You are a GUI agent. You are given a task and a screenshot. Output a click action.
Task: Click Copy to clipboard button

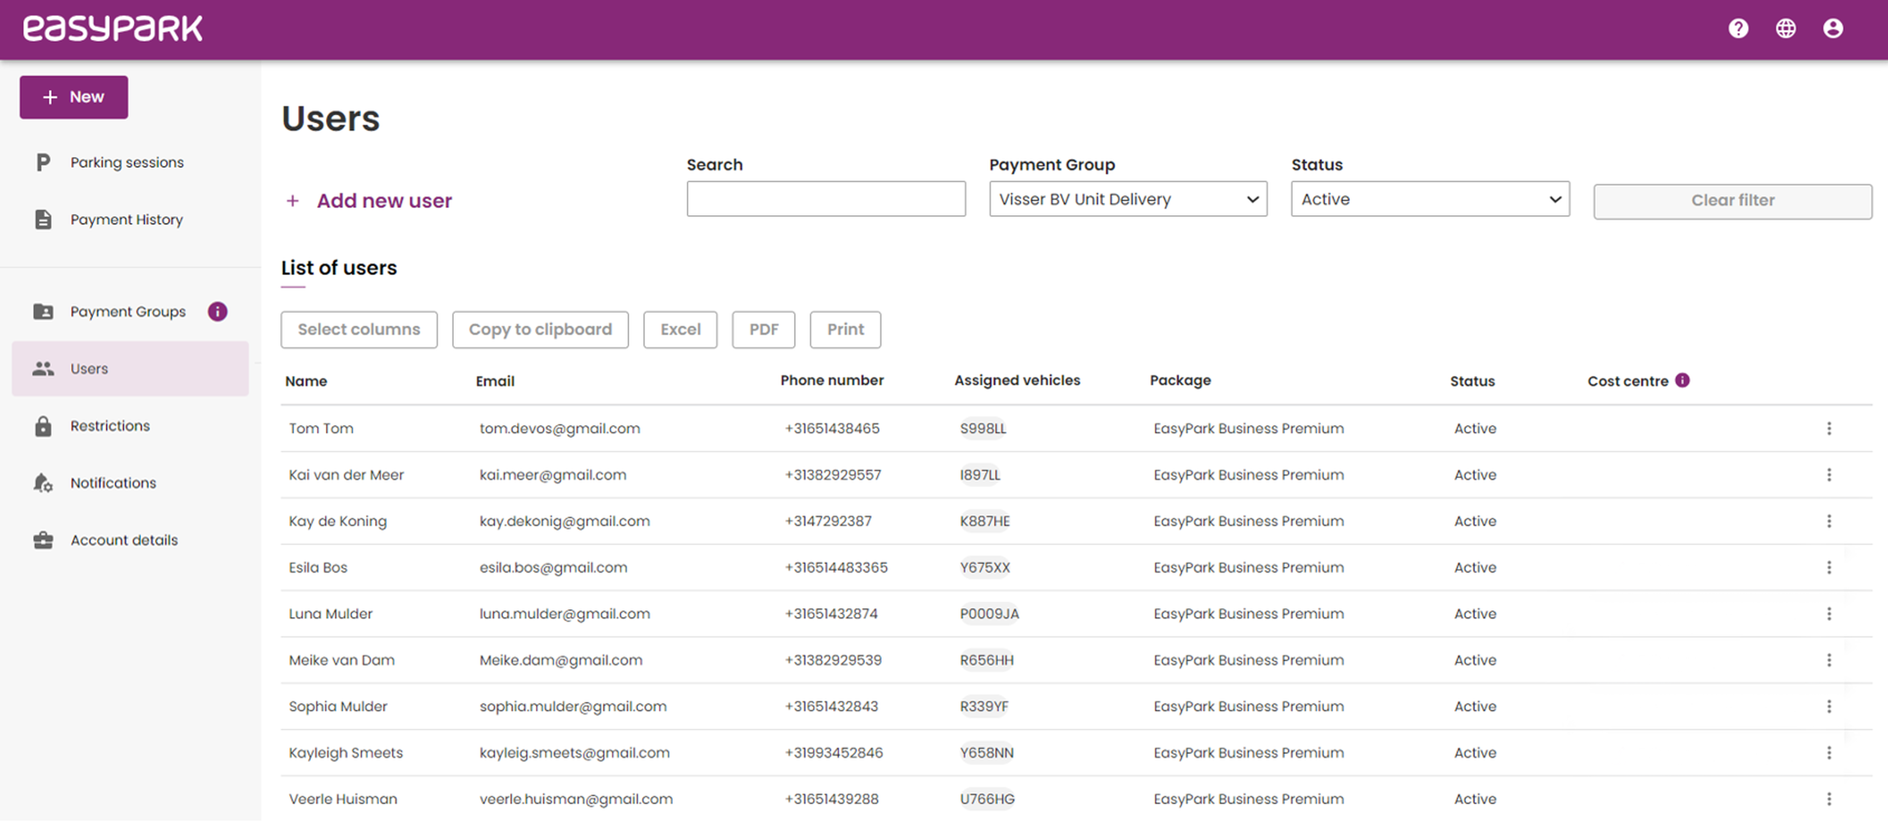(539, 329)
